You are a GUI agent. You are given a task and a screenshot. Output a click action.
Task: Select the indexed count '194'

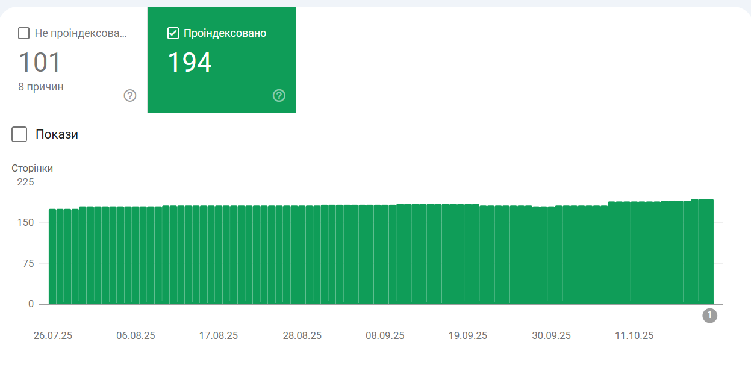tap(189, 63)
